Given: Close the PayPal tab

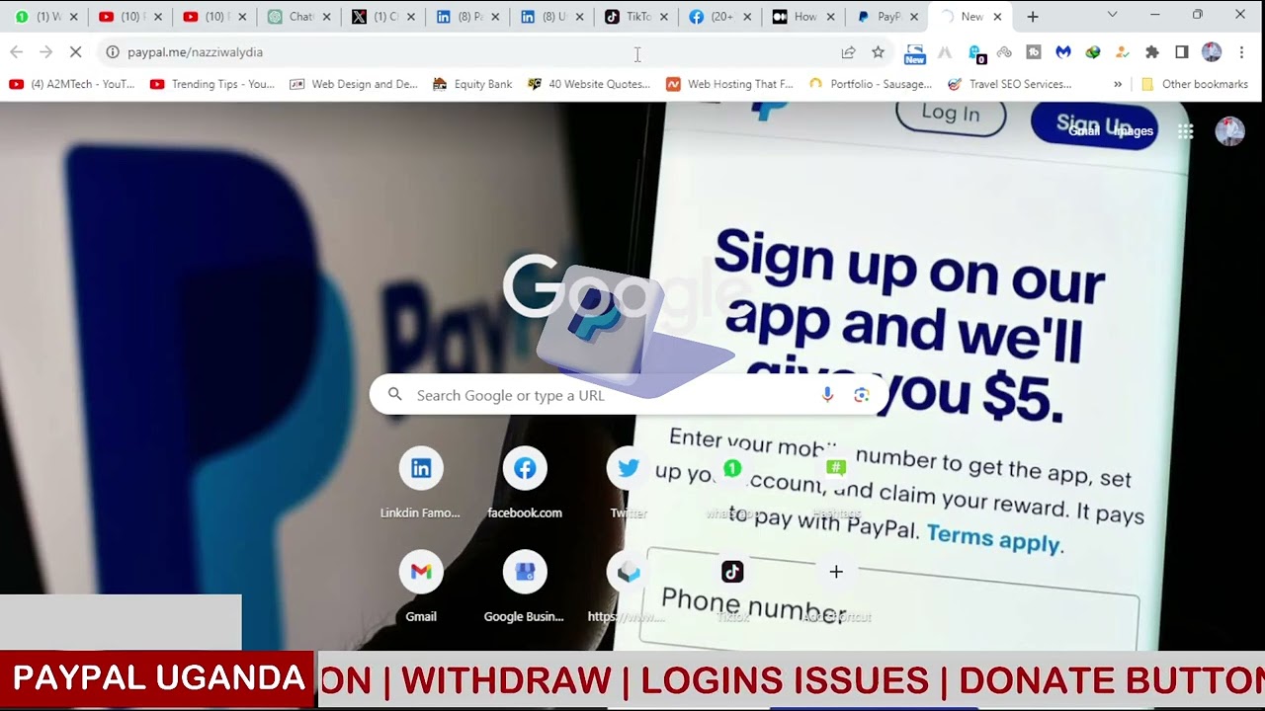Looking at the screenshot, I should (x=914, y=17).
